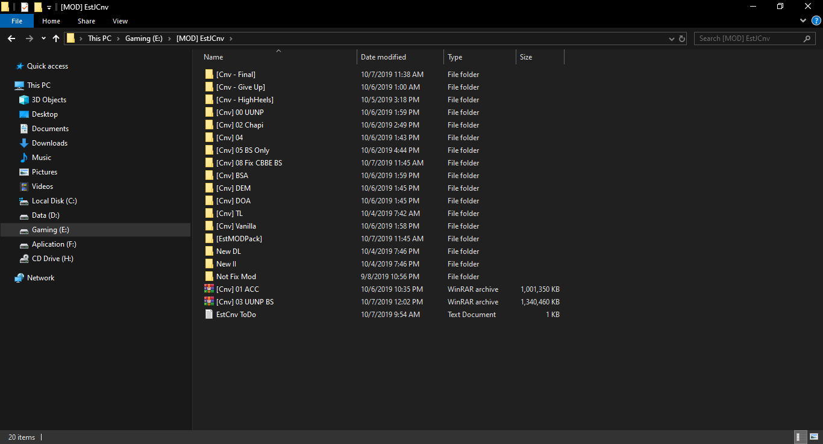Select WinRAR icon of [Cnv] 01 ACC
The height and width of the screenshot is (444, 823).
[x=209, y=289]
